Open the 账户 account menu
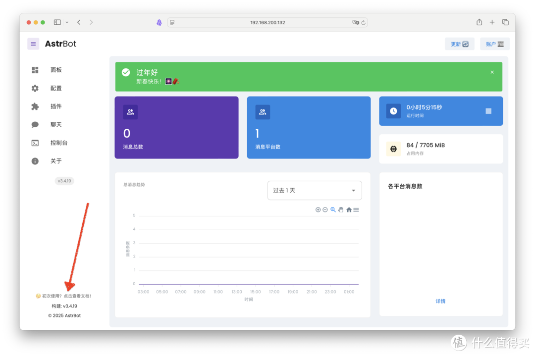 pos(494,44)
